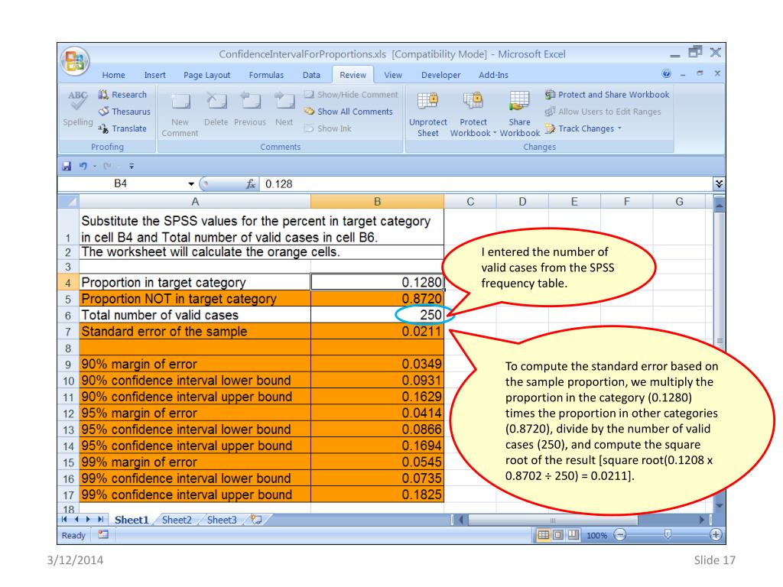Open the Insert tab
Image resolution: width=783 pixels, height=587 pixels.
point(154,75)
